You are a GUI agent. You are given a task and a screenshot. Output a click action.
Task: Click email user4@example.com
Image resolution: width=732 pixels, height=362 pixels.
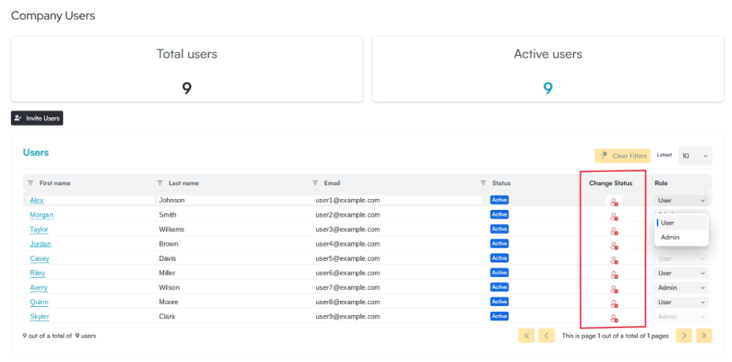[348, 244]
